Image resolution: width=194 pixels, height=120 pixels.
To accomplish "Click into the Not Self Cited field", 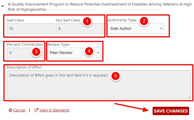I will (79, 29).
